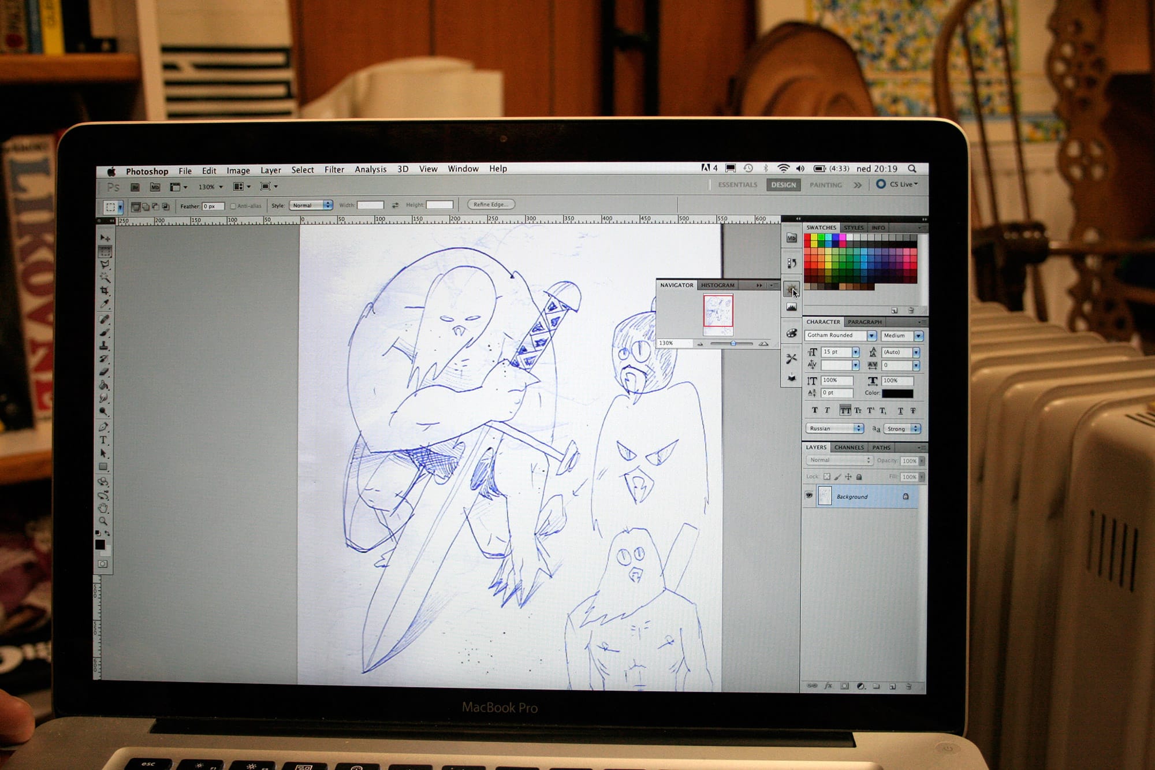Switch to the Painting workspace
The image size is (1155, 770).
tap(825, 185)
